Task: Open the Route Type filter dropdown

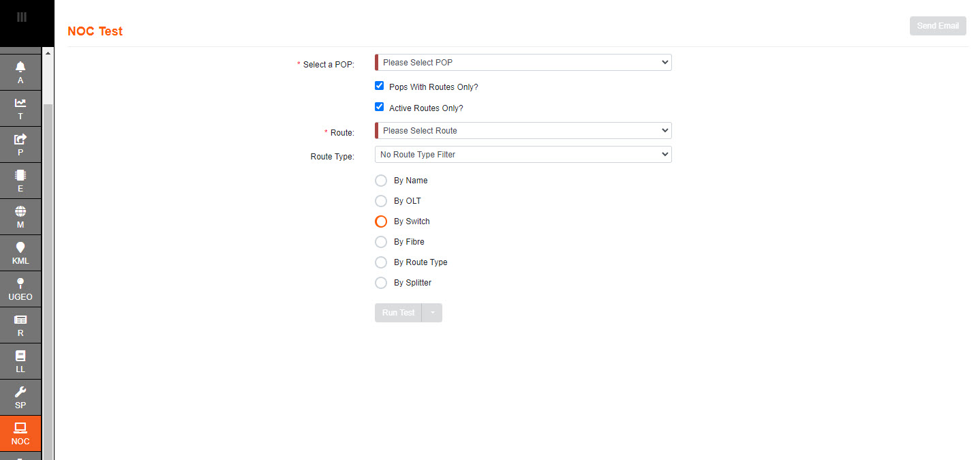Action: click(x=523, y=155)
